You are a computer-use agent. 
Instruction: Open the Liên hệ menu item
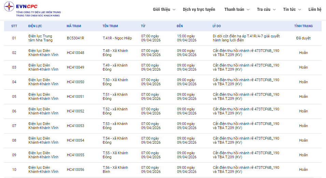[x=315, y=10]
